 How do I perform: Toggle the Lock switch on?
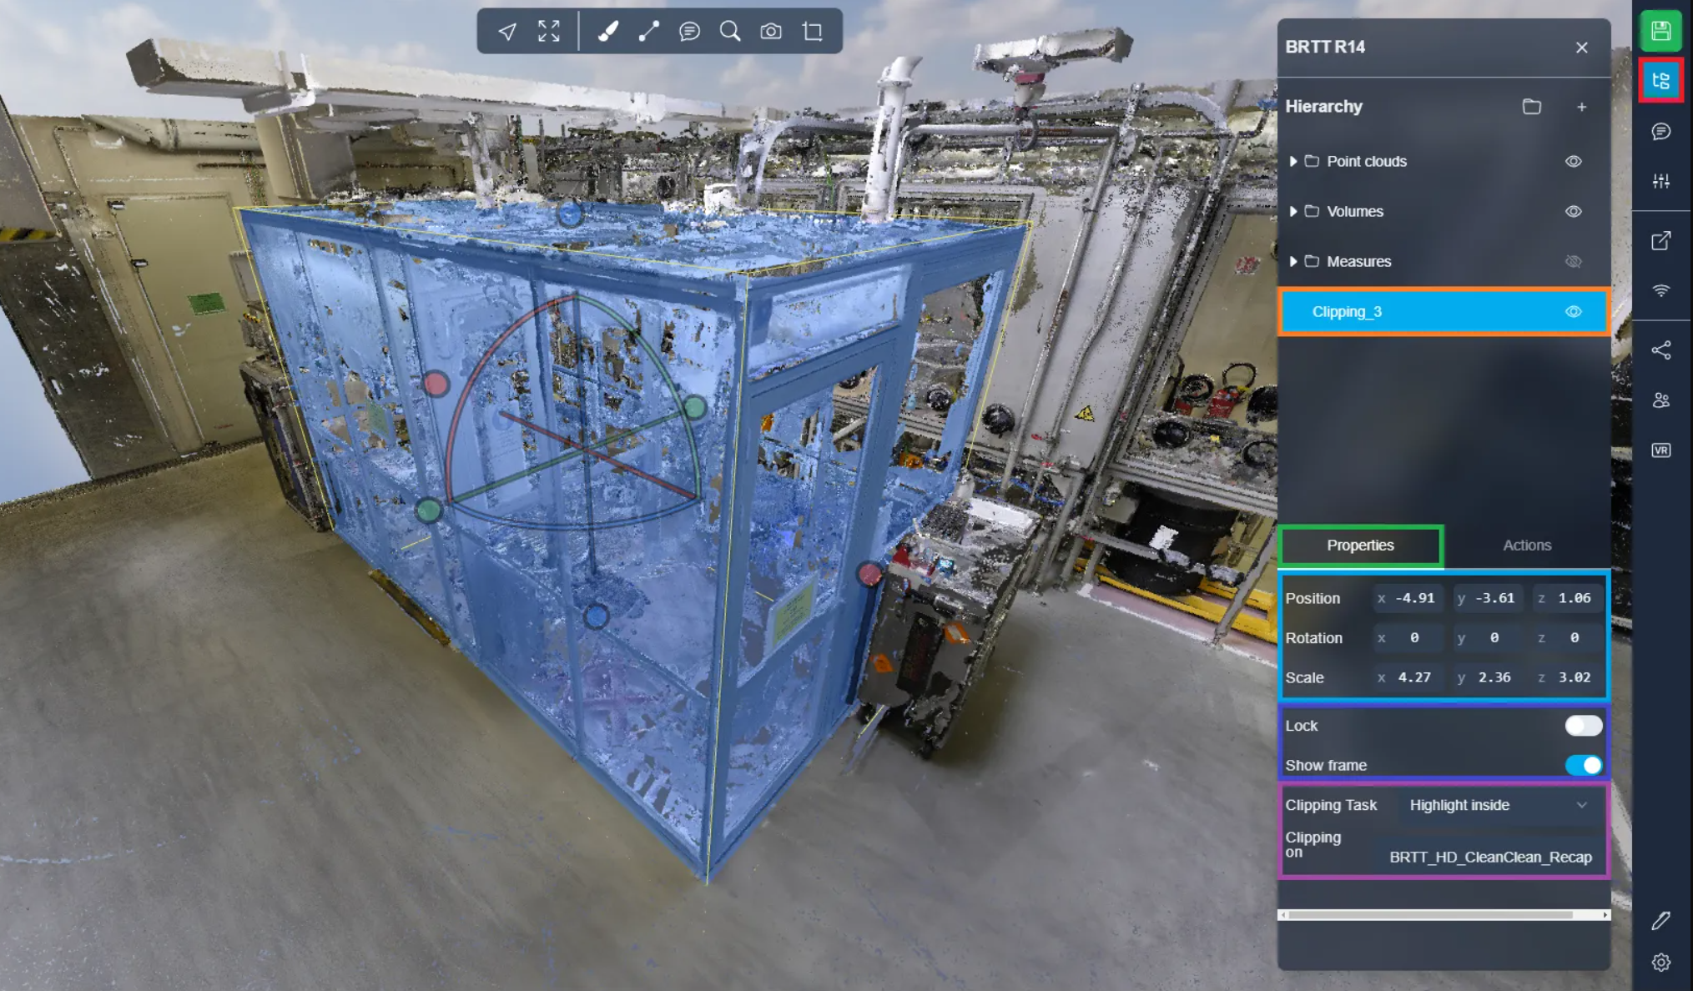tap(1582, 726)
